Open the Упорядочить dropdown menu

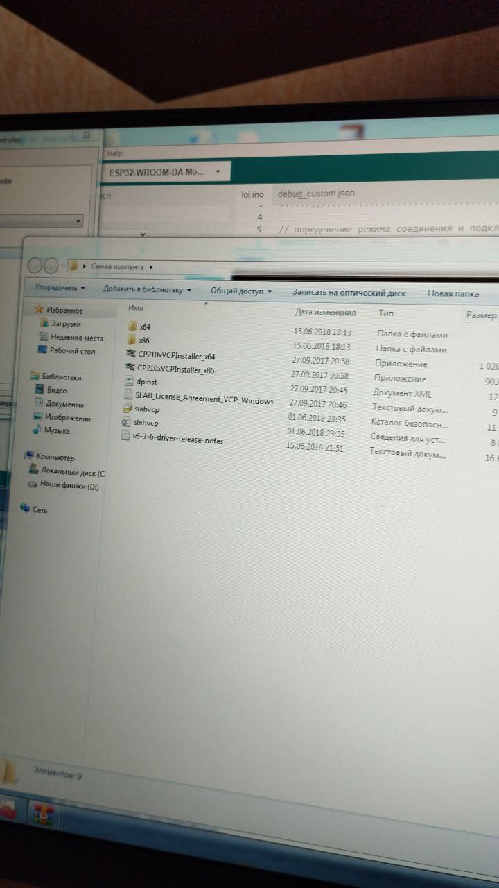(60, 287)
